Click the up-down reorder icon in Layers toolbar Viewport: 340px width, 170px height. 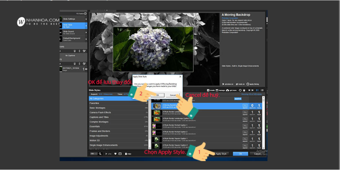[x=79, y=64]
